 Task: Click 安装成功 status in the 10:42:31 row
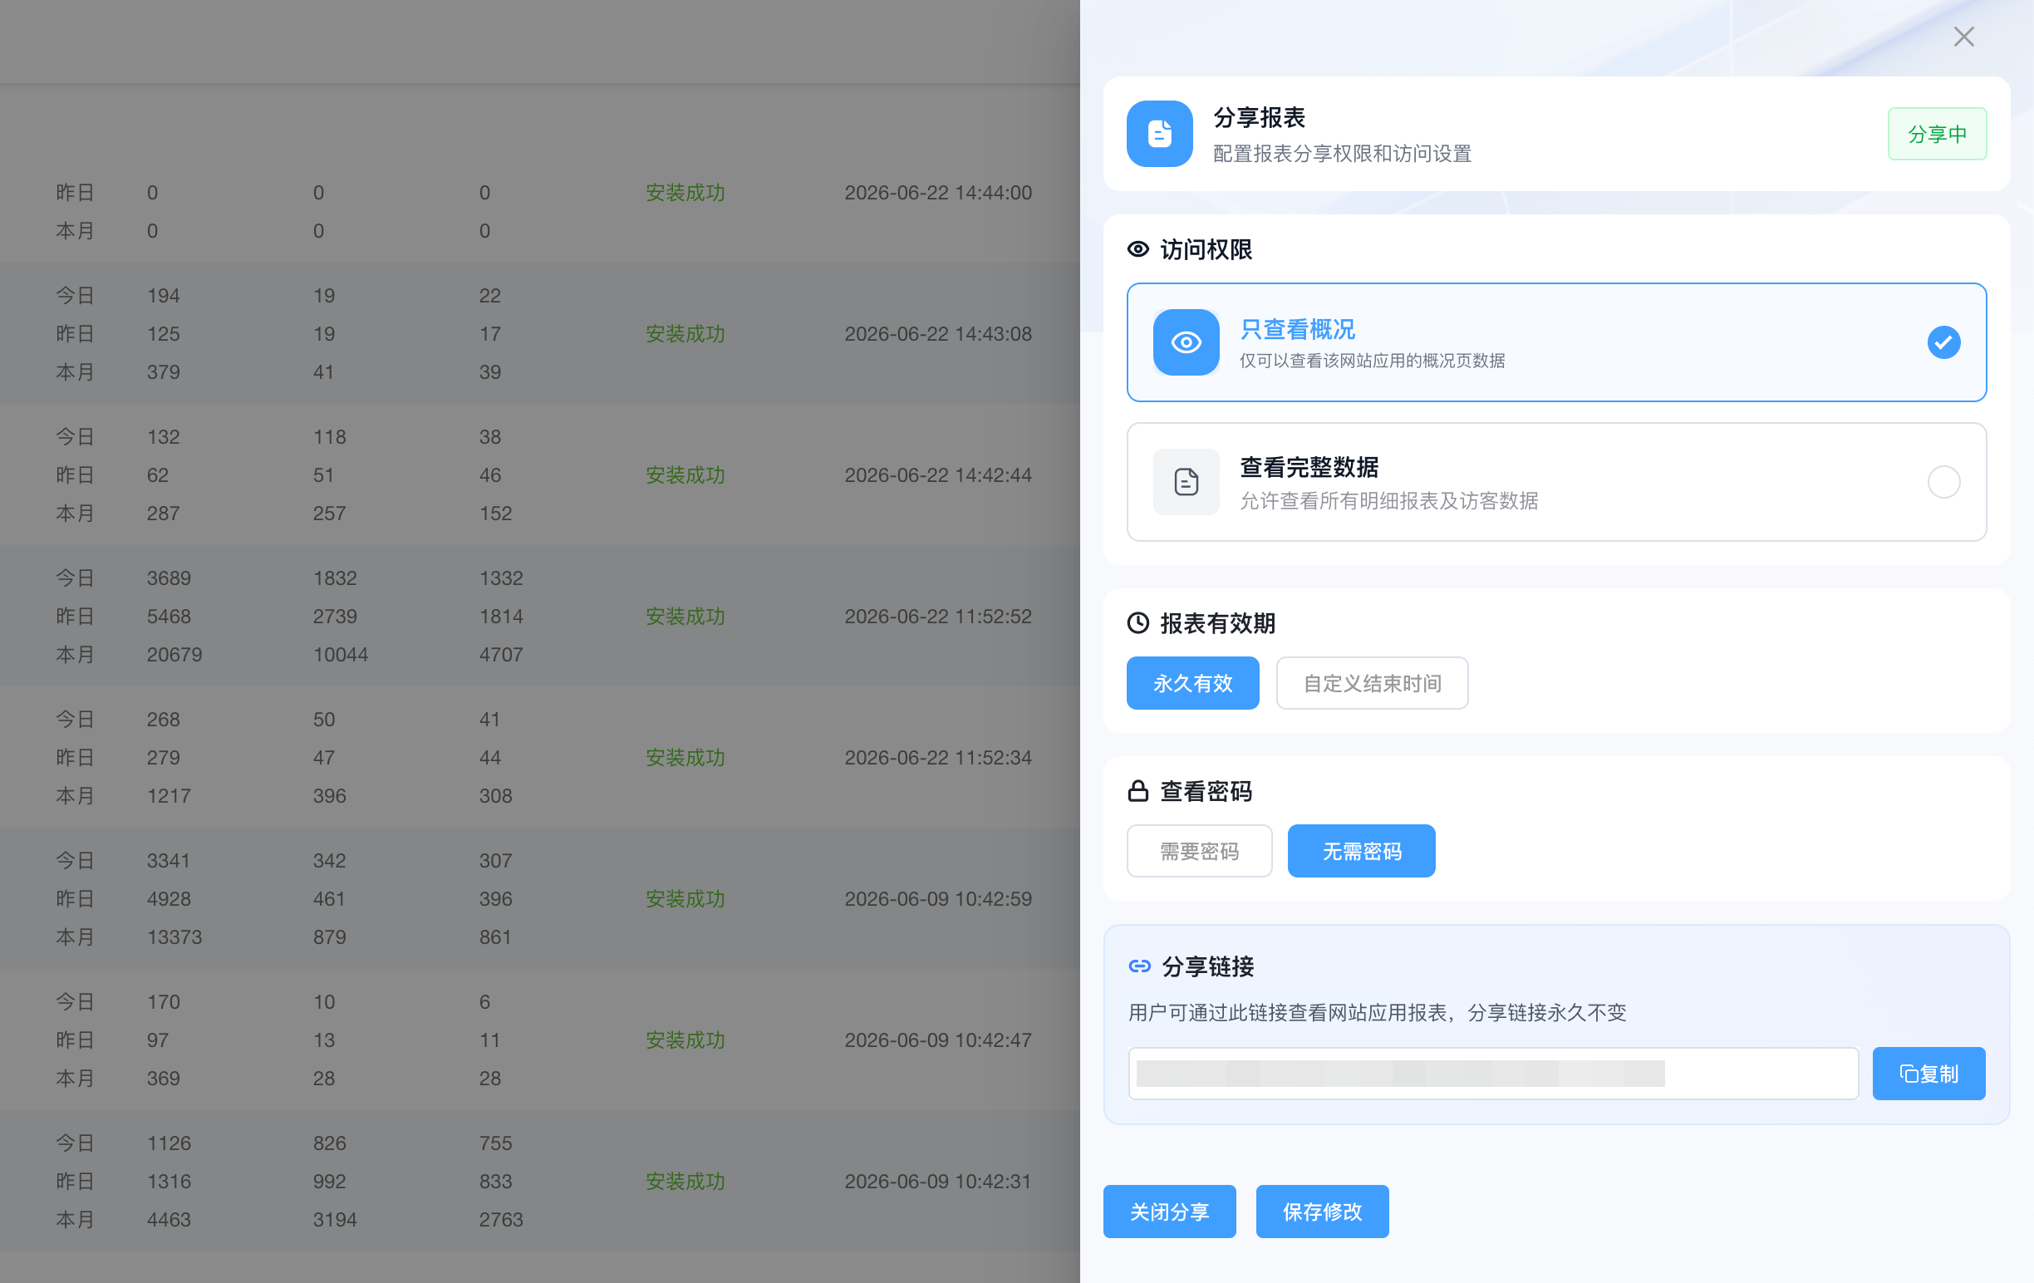(685, 1181)
